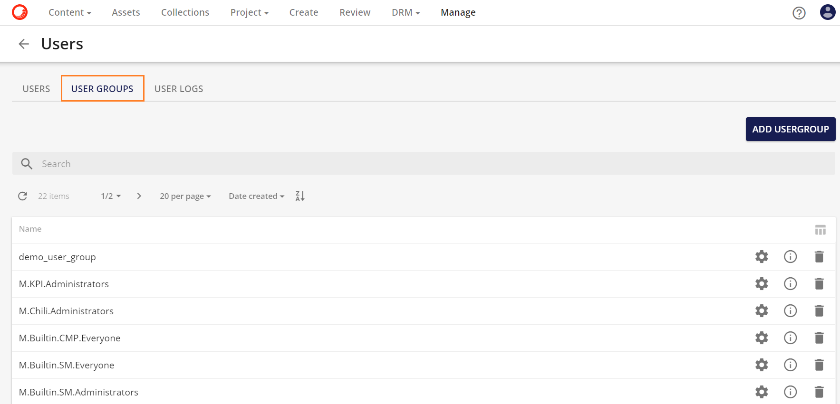Open the Date created sort dropdown
Screen dimensions: 840x404
tap(257, 196)
